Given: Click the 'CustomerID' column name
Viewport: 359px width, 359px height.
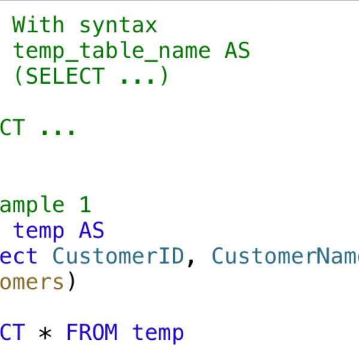Looking at the screenshot, I should pos(118,255).
